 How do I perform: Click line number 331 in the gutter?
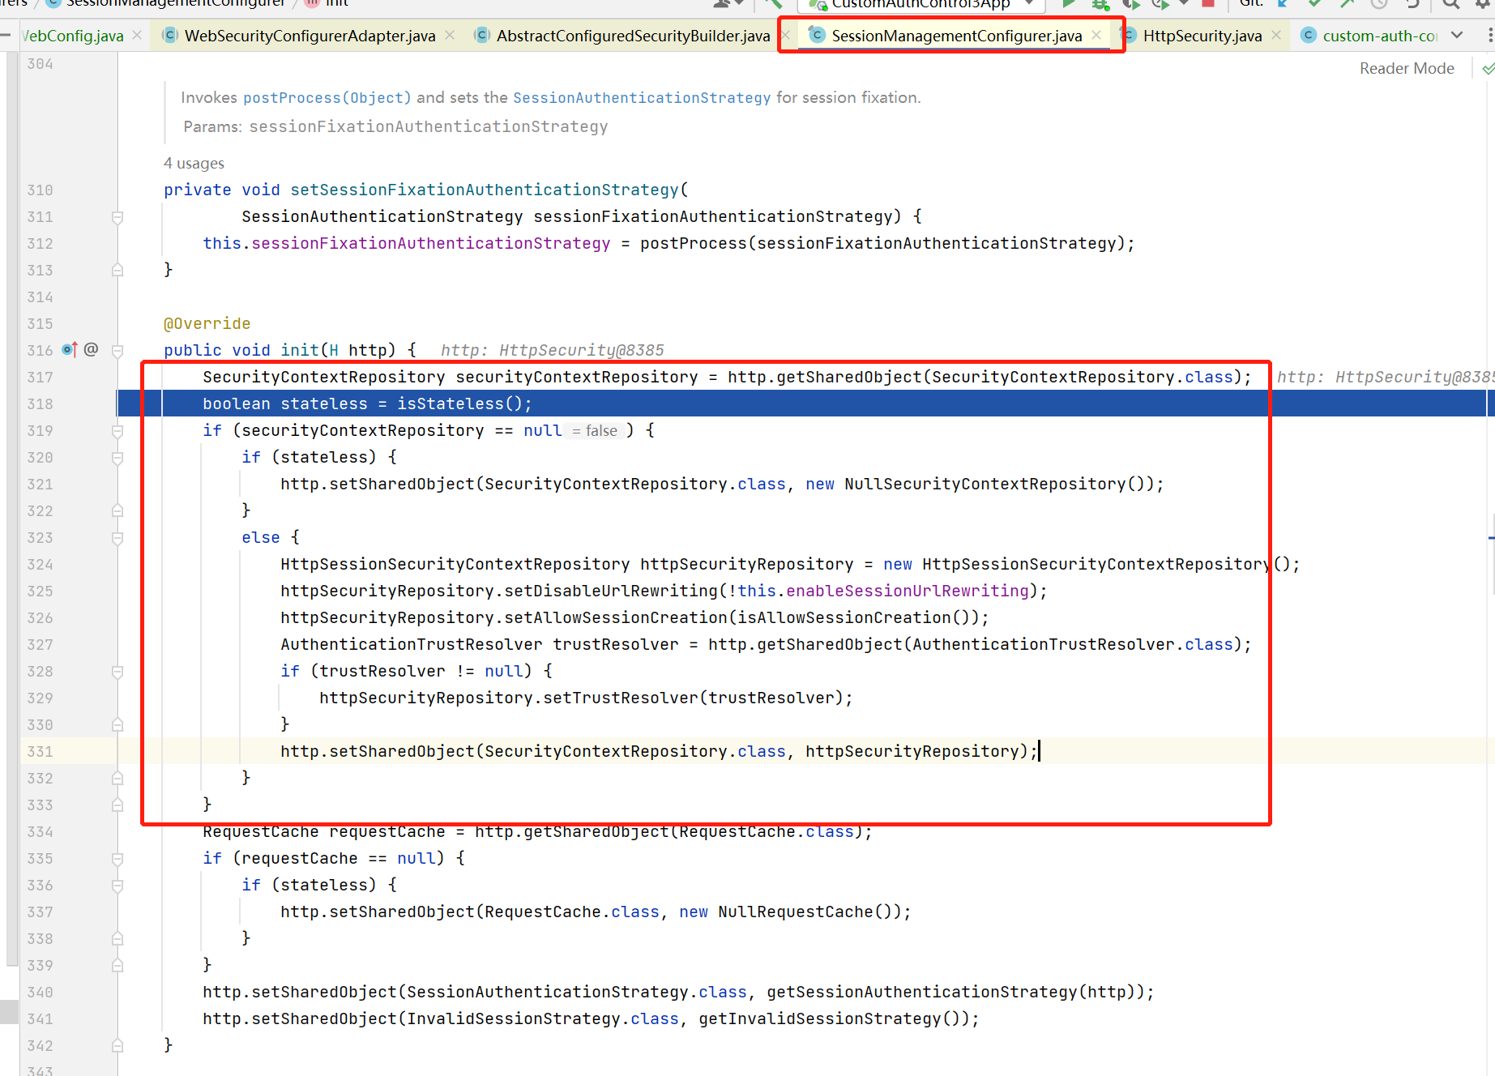[x=40, y=751]
